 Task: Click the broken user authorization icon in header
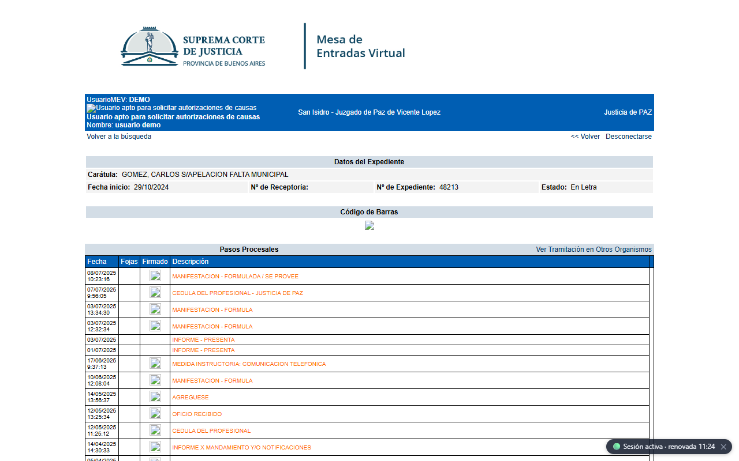point(91,108)
